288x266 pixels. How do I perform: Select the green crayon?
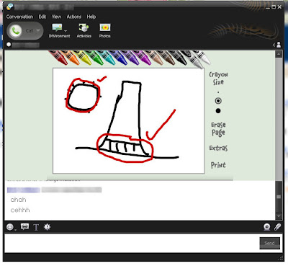point(94,58)
